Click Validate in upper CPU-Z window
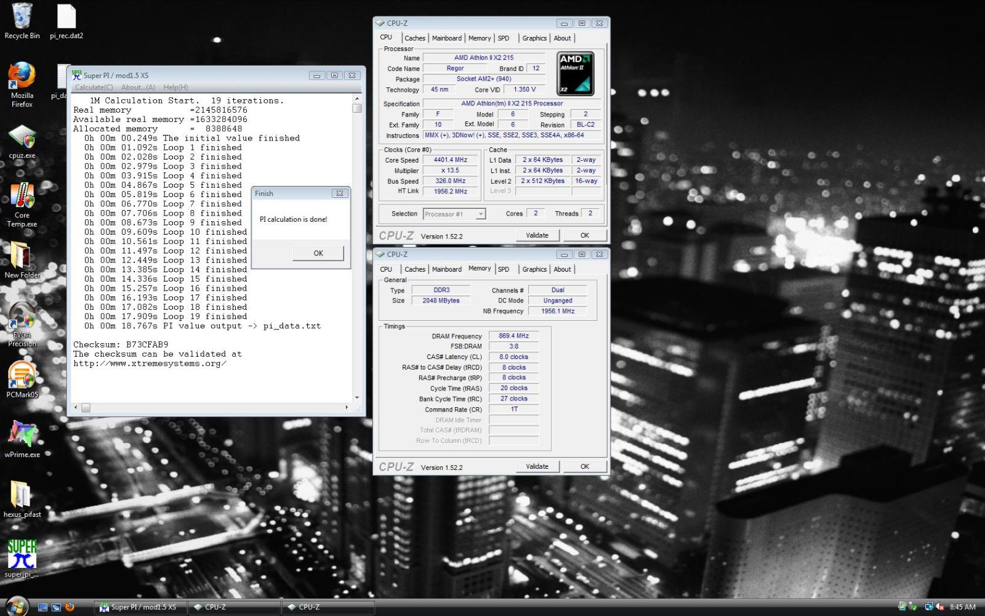985x616 pixels. 537,235
